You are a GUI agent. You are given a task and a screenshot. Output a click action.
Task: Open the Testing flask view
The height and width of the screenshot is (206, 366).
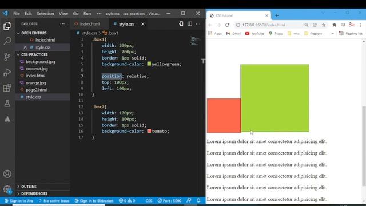pyautogui.click(x=7, y=103)
